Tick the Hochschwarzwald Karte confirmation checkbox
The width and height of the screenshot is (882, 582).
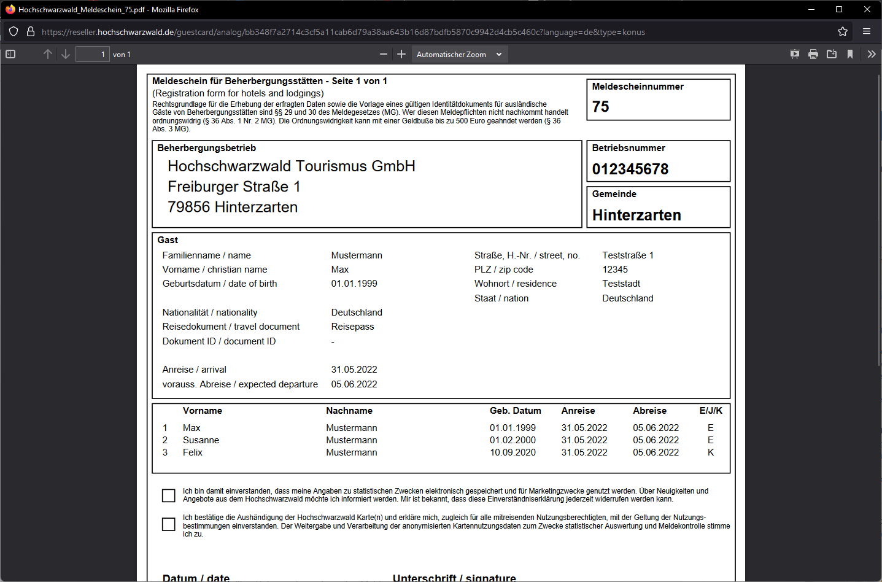pos(169,524)
